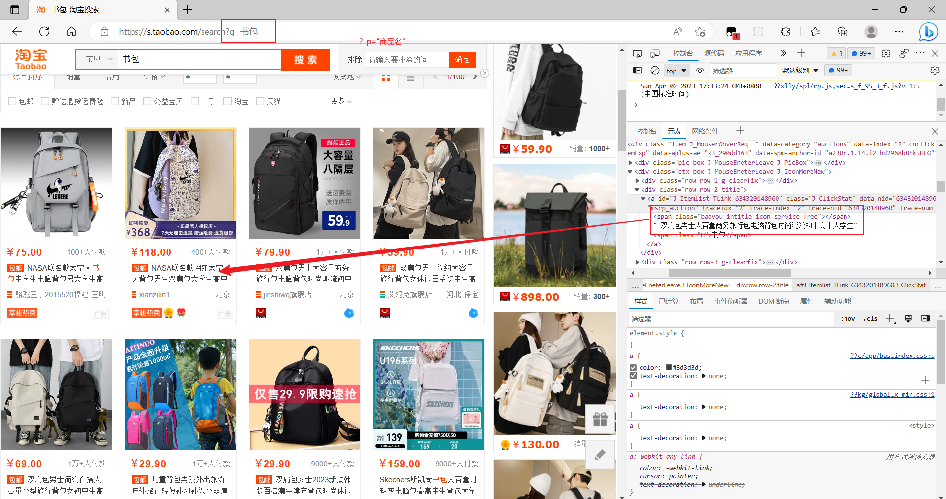Screen dimensions: 946x499
Task: Click the 请输入要排除的词 input field
Action: [407, 60]
